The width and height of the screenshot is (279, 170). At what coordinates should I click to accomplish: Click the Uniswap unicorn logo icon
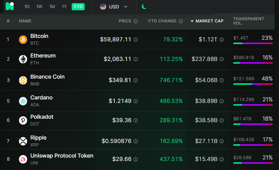pyautogui.click(x=23, y=159)
